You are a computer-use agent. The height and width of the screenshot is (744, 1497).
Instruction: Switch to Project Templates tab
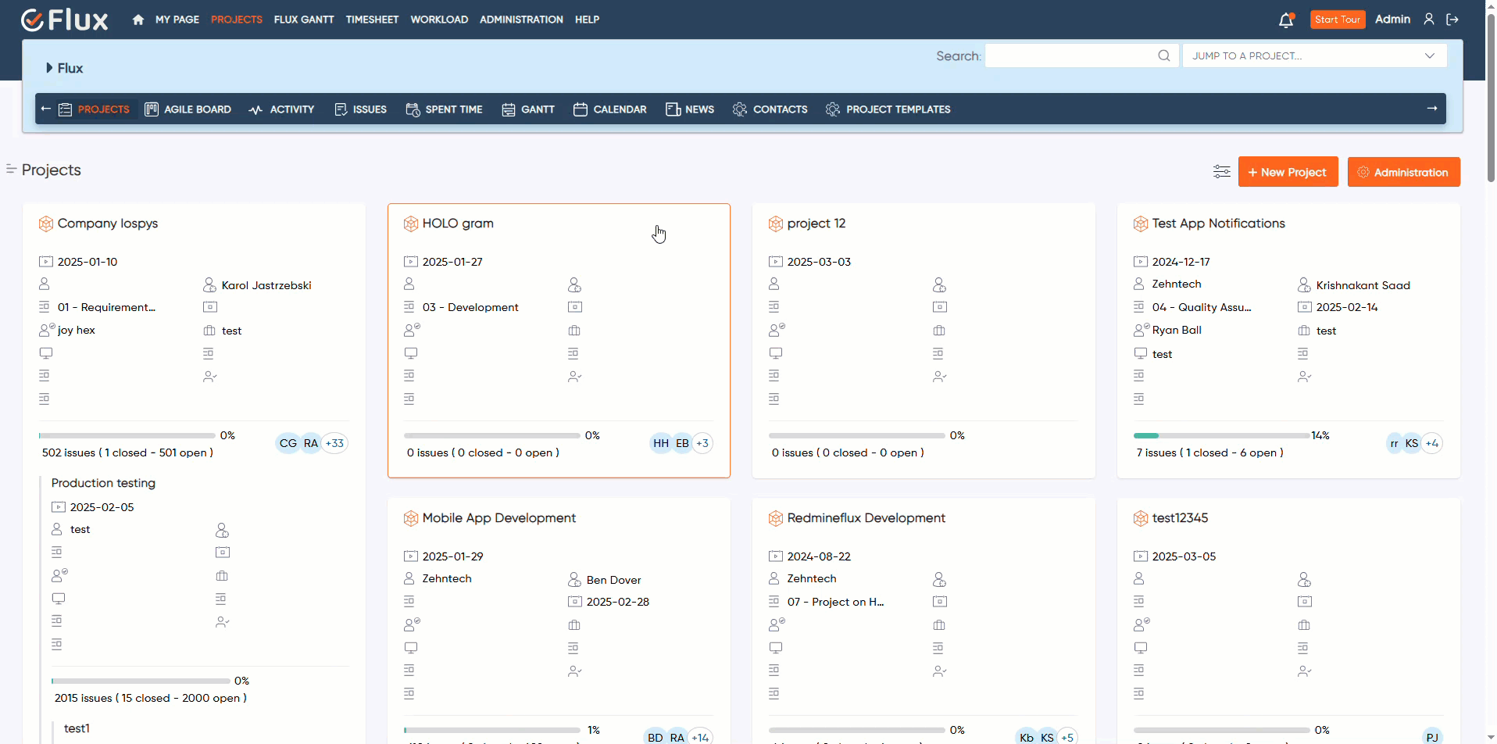click(888, 109)
